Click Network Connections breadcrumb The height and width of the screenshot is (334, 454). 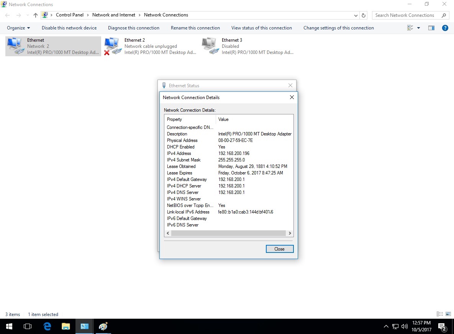coord(166,15)
